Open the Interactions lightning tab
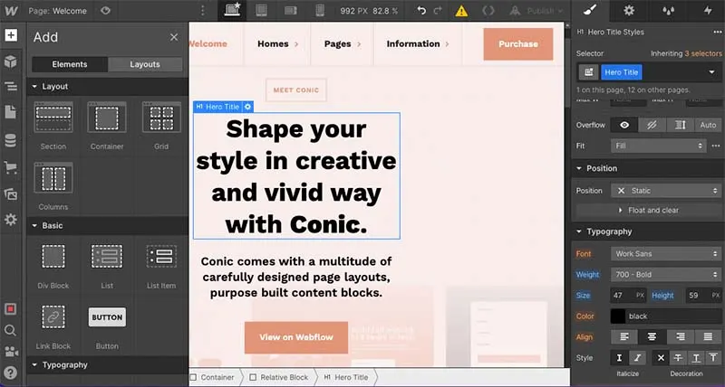 click(708, 11)
